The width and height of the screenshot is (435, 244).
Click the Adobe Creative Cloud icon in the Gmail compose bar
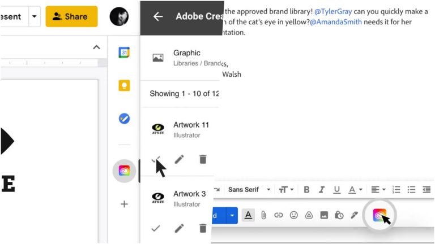tap(379, 215)
